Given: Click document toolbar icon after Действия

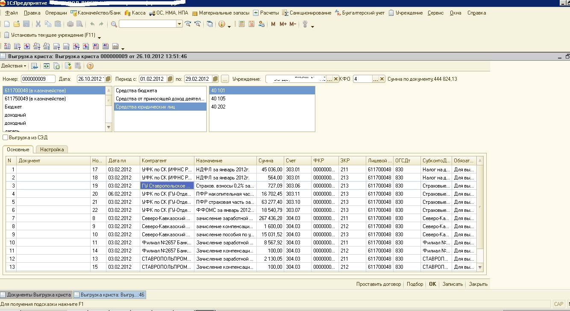Looking at the screenshot, I should [x=35, y=66].
